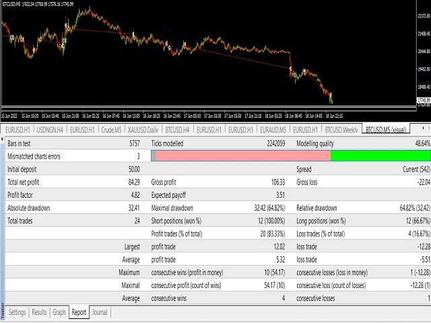Viewport: 431px width, 323px height.
Task: Click the average loss trade value -5.51
Action: pyautogui.click(x=425, y=260)
